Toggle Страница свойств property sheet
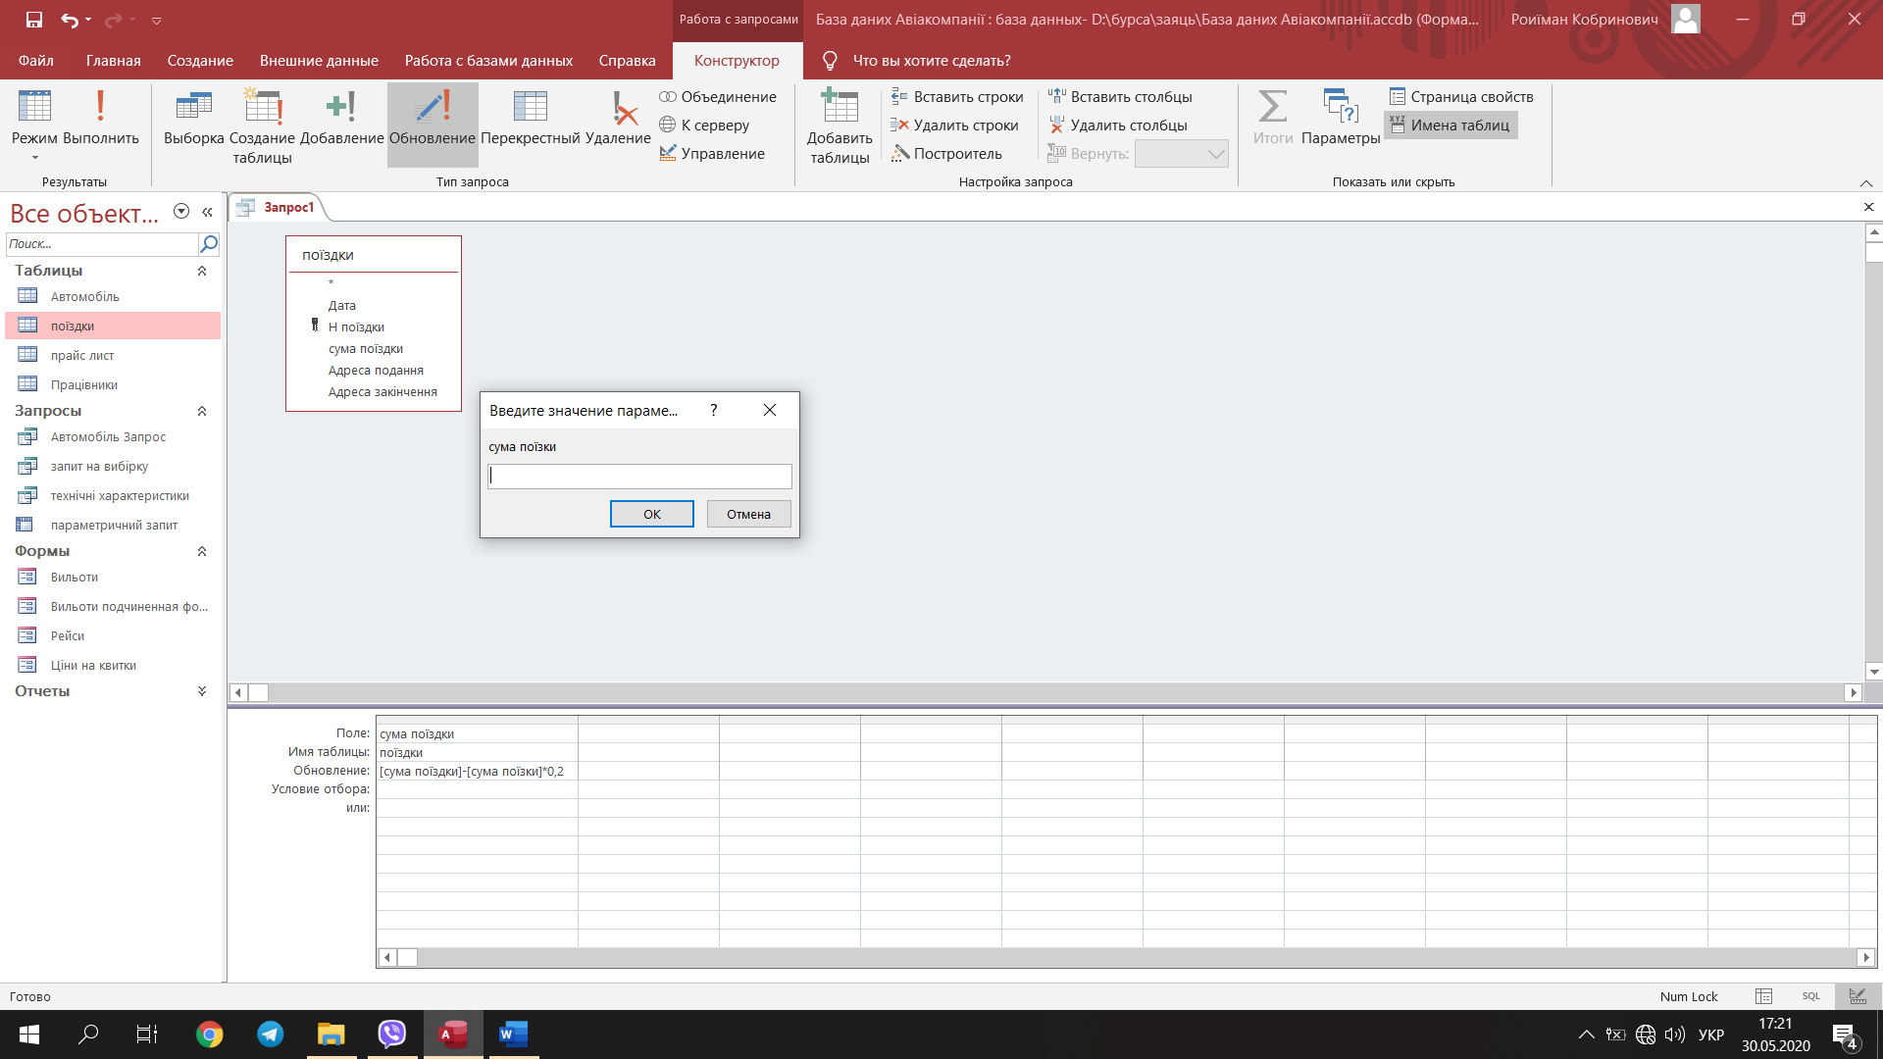Screen dimensions: 1883x1059 click(1461, 97)
